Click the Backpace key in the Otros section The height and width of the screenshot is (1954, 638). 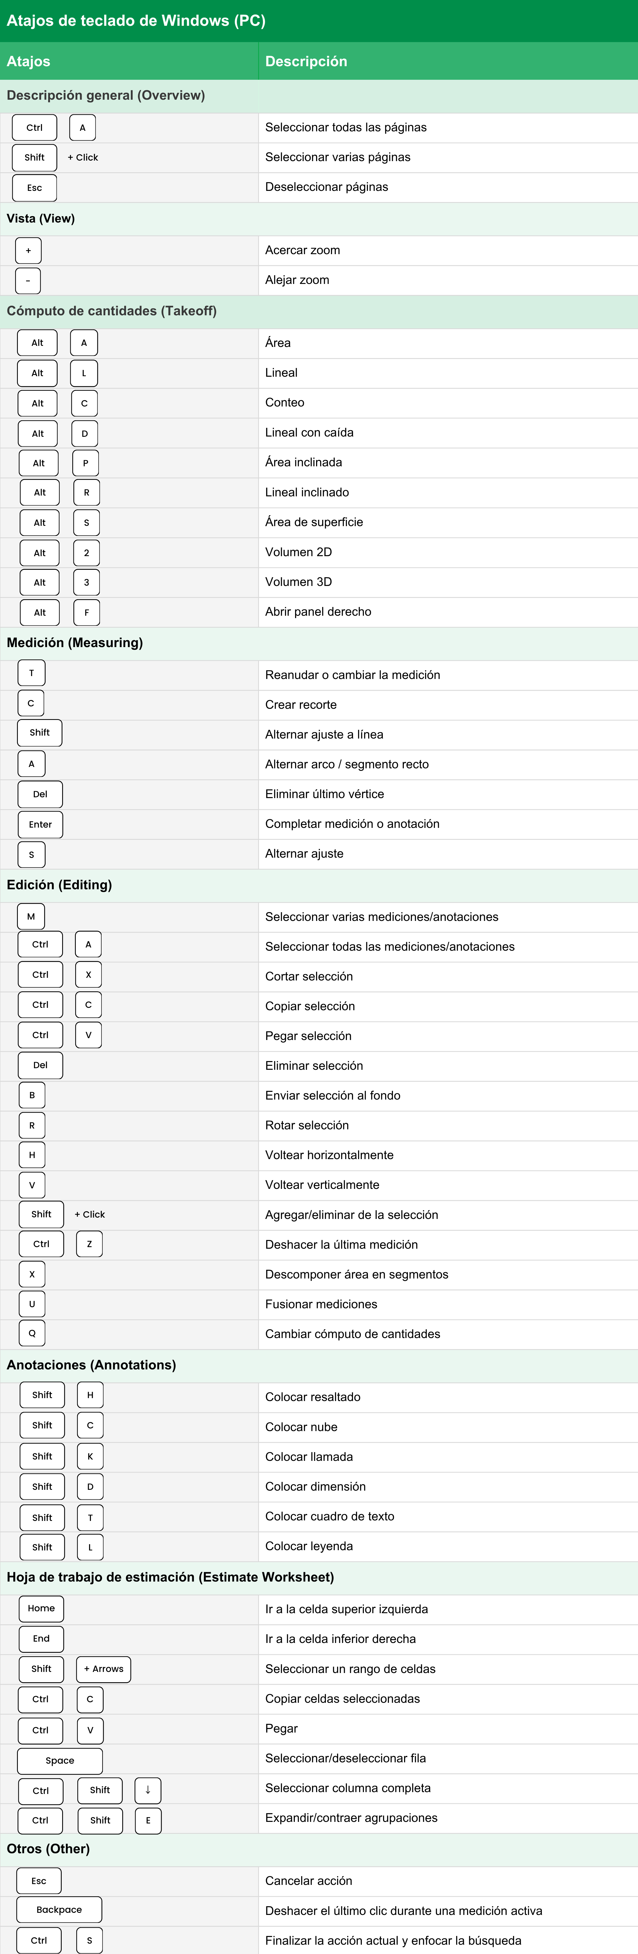point(59,1910)
